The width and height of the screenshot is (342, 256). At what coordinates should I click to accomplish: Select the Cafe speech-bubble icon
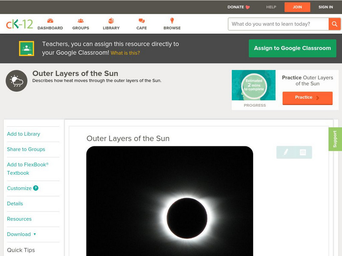(x=140, y=20)
